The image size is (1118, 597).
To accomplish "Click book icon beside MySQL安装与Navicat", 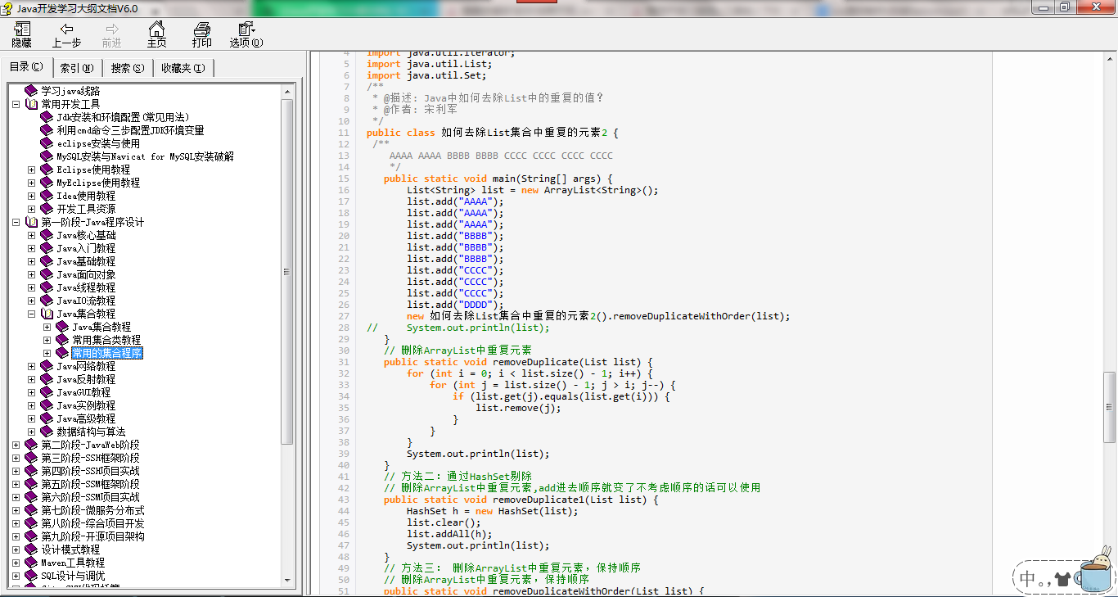I will [47, 156].
